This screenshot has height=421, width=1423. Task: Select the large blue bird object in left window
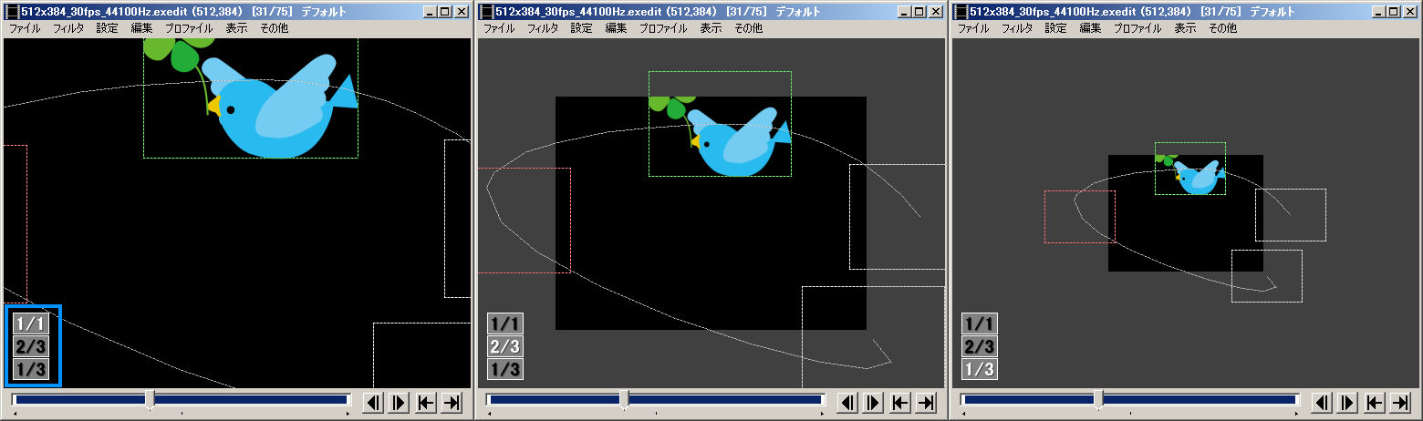(278, 105)
